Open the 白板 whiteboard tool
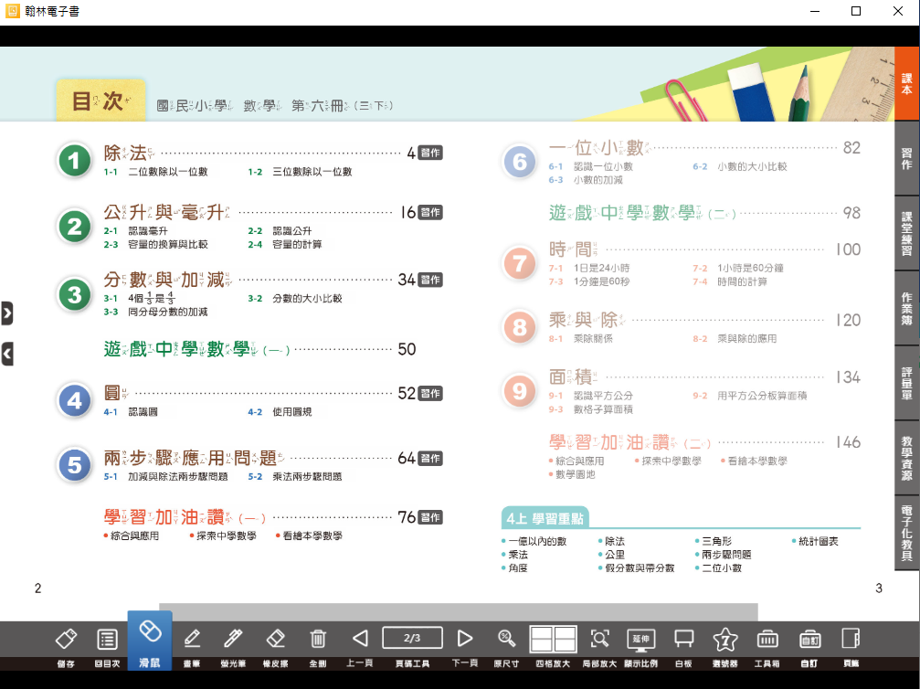 683,640
